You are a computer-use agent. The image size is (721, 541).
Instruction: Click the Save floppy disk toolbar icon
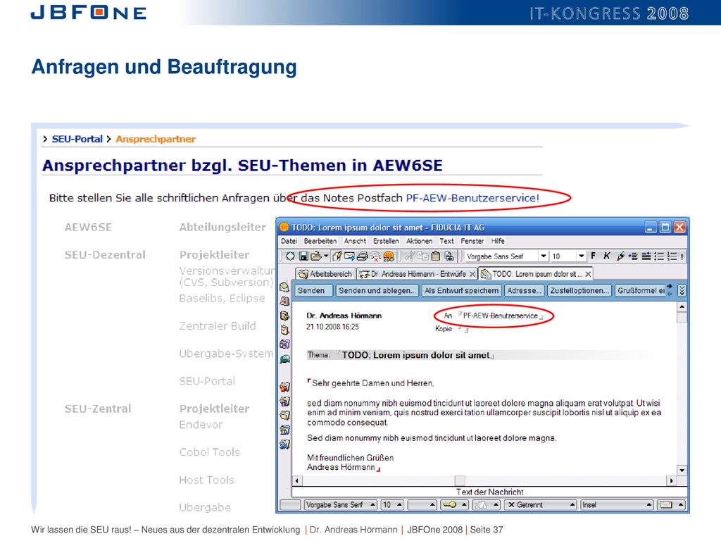click(x=303, y=256)
